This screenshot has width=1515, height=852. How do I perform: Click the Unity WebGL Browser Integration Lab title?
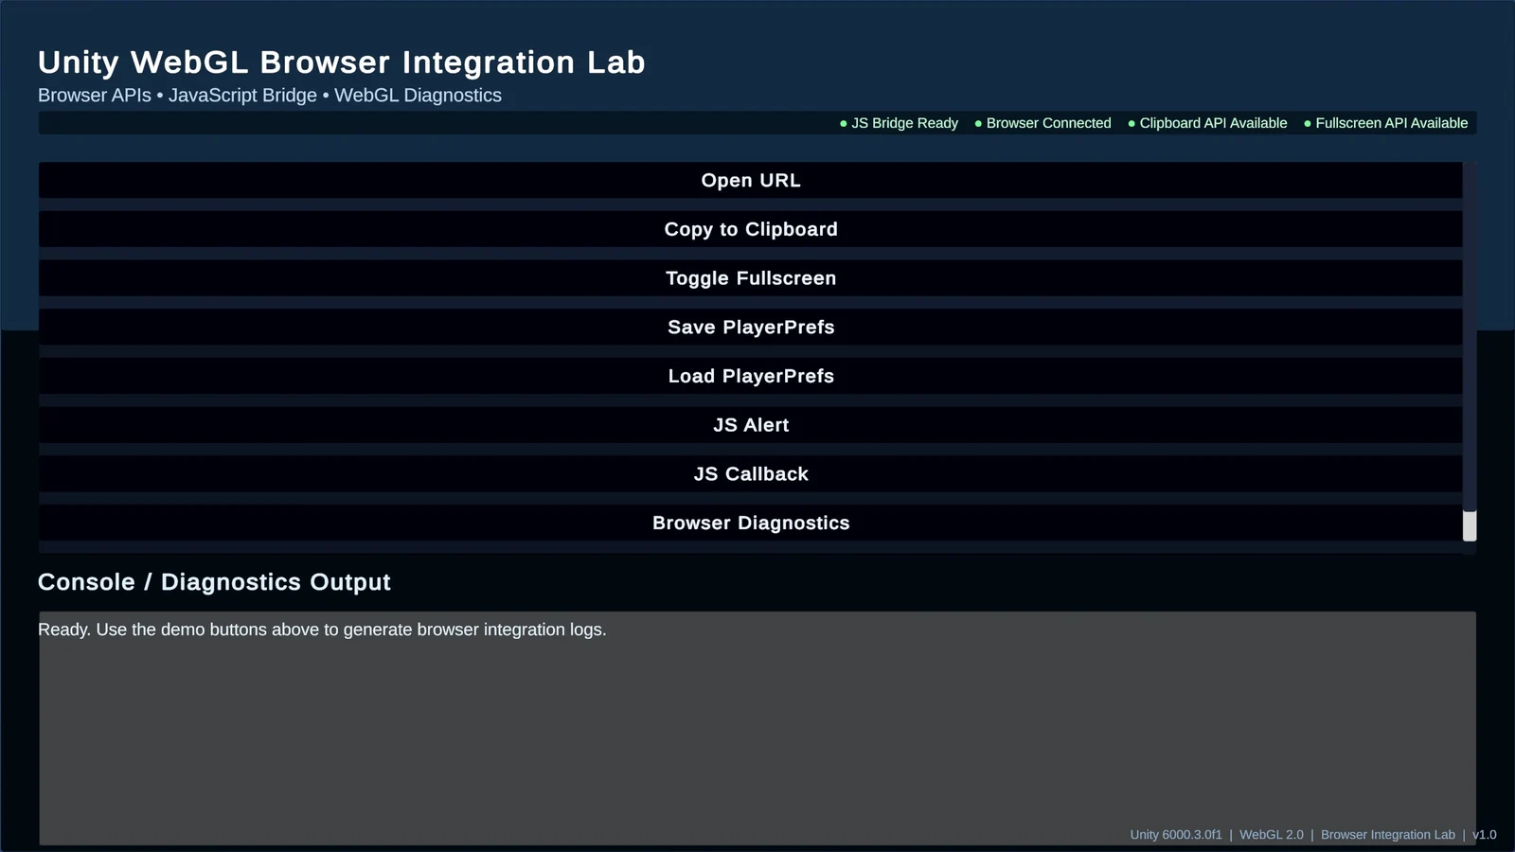click(342, 62)
